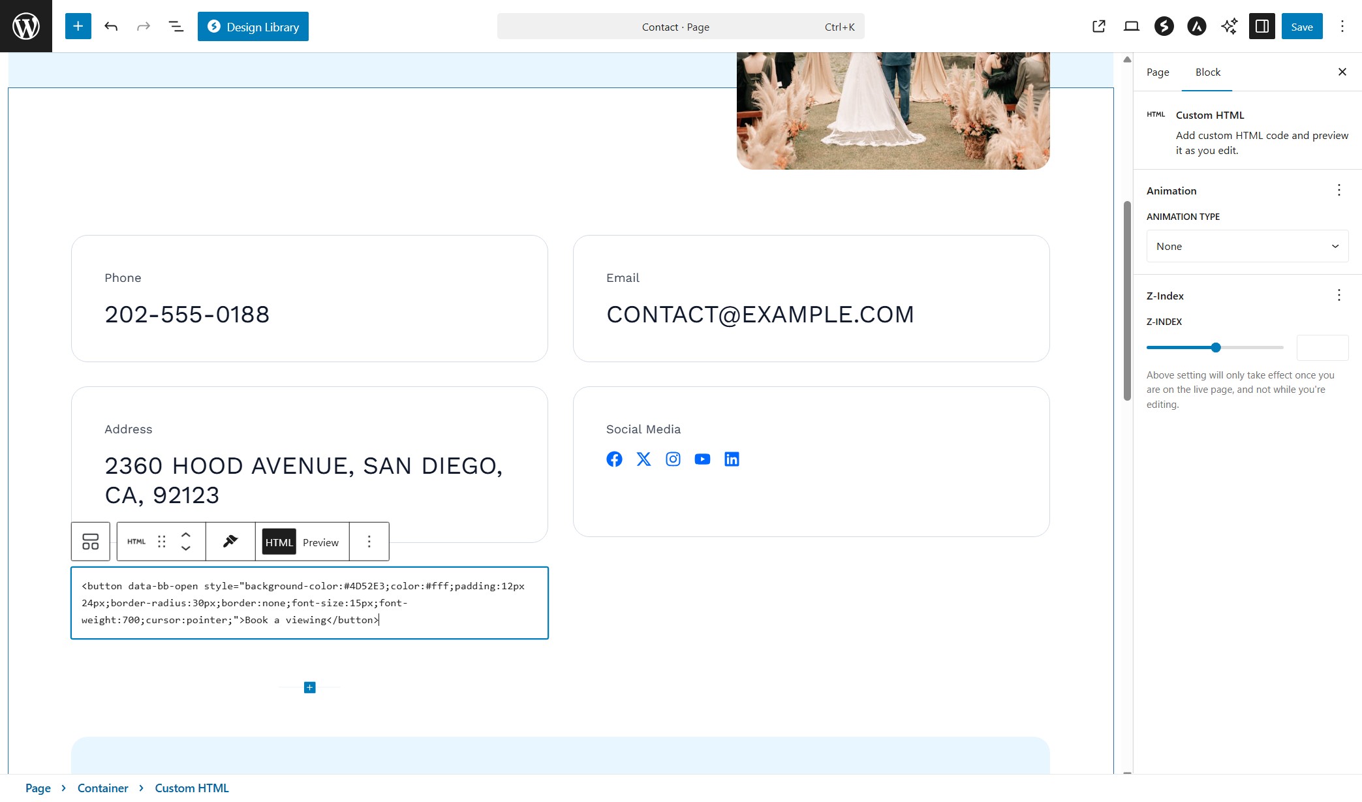Open the Astra settings sidebar
Screen dimensions: 1362x802
1197,26
